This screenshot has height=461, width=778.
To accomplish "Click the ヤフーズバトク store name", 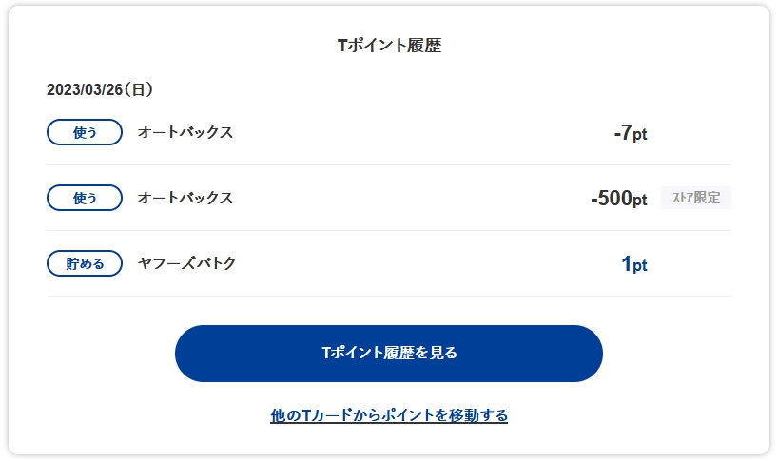I will [186, 263].
